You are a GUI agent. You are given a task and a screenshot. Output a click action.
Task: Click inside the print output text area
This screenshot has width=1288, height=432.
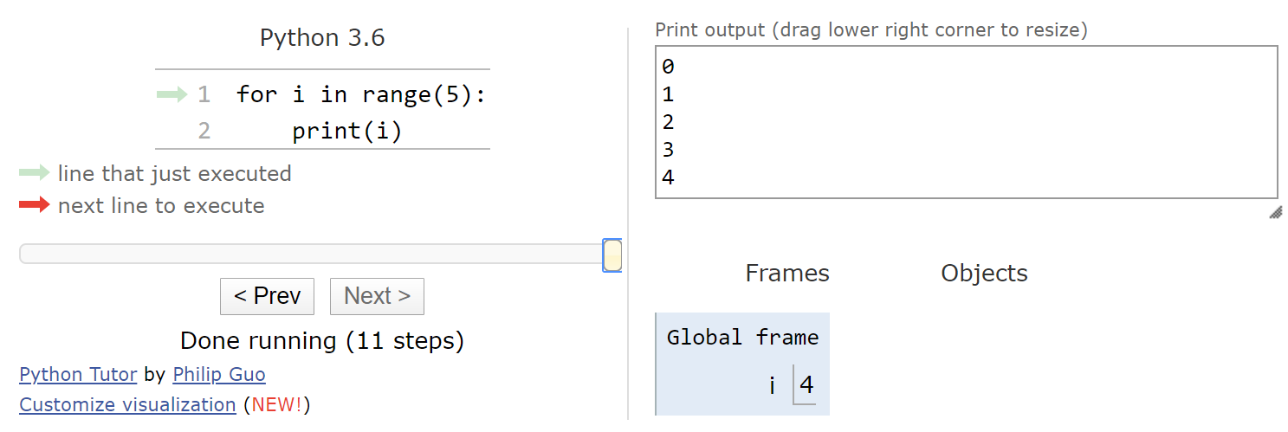(x=967, y=122)
